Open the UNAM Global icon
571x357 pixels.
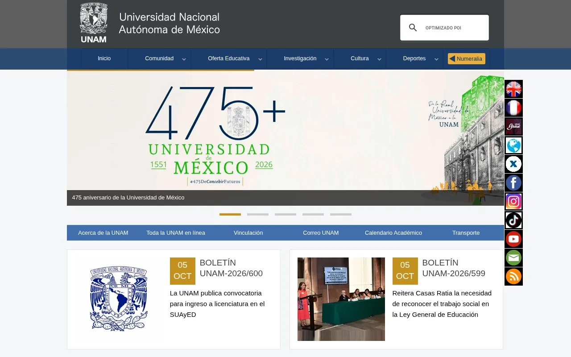pyautogui.click(x=513, y=127)
